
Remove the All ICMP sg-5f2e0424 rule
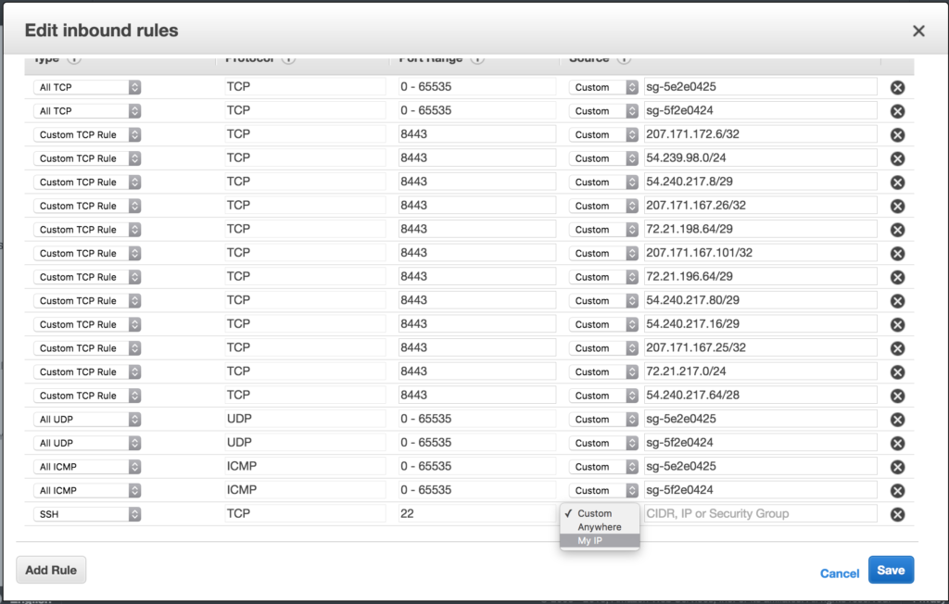point(897,491)
